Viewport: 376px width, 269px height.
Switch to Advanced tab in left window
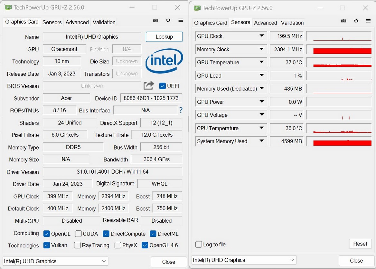tap(77, 22)
